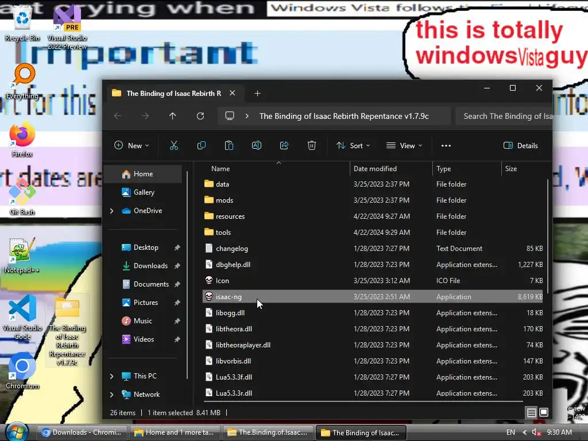Switch to Downloads - Chromium taskbar button
Viewport: 588px width, 441px height.
[x=82, y=432]
